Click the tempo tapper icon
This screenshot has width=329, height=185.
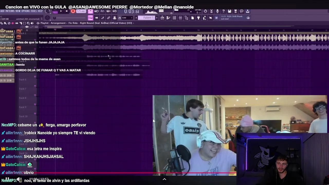click(205, 18)
